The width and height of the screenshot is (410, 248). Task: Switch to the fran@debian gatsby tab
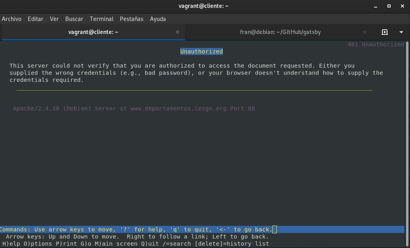pos(280,32)
